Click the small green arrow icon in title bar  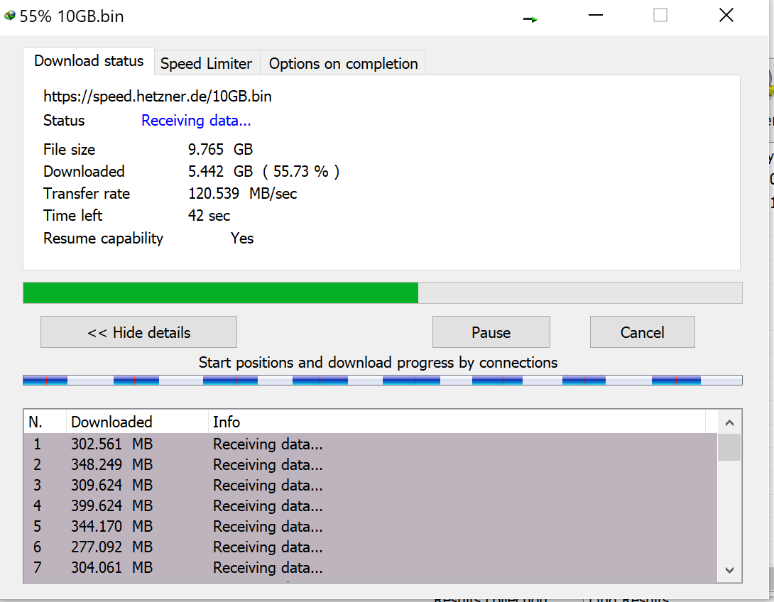pos(530,19)
